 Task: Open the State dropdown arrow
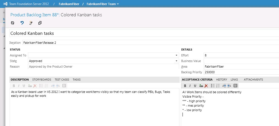tap(176, 61)
